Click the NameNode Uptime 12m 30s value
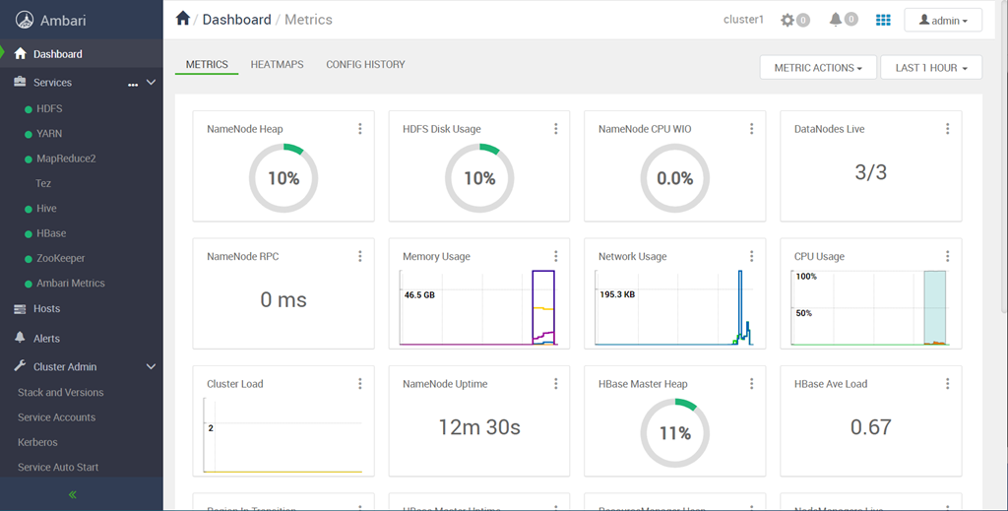Viewport: 1008px width, 511px height. click(x=479, y=426)
